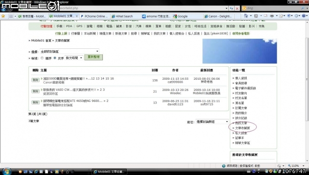Open last replier soft9725 profile
Image resolution: width=309 pixels, height=175 pixels.
pyautogui.click(x=207, y=104)
